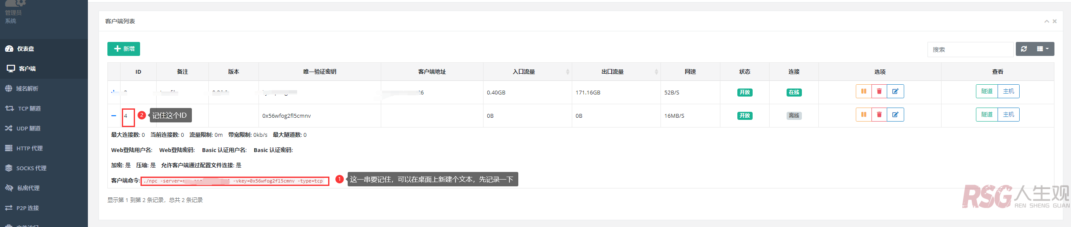Collapse details of client ID 4
Screen dimensions: 1071x227
113,116
